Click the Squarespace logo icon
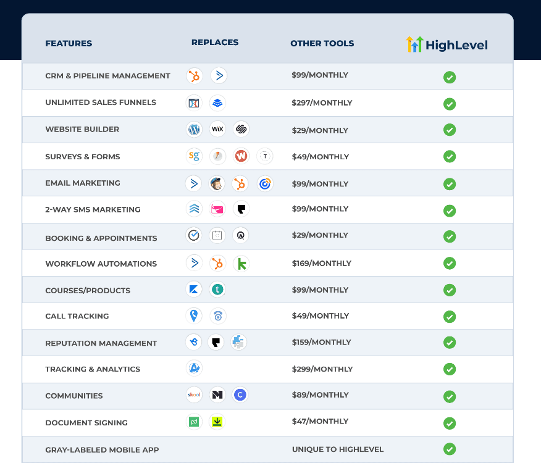The image size is (541, 463). [x=241, y=130]
